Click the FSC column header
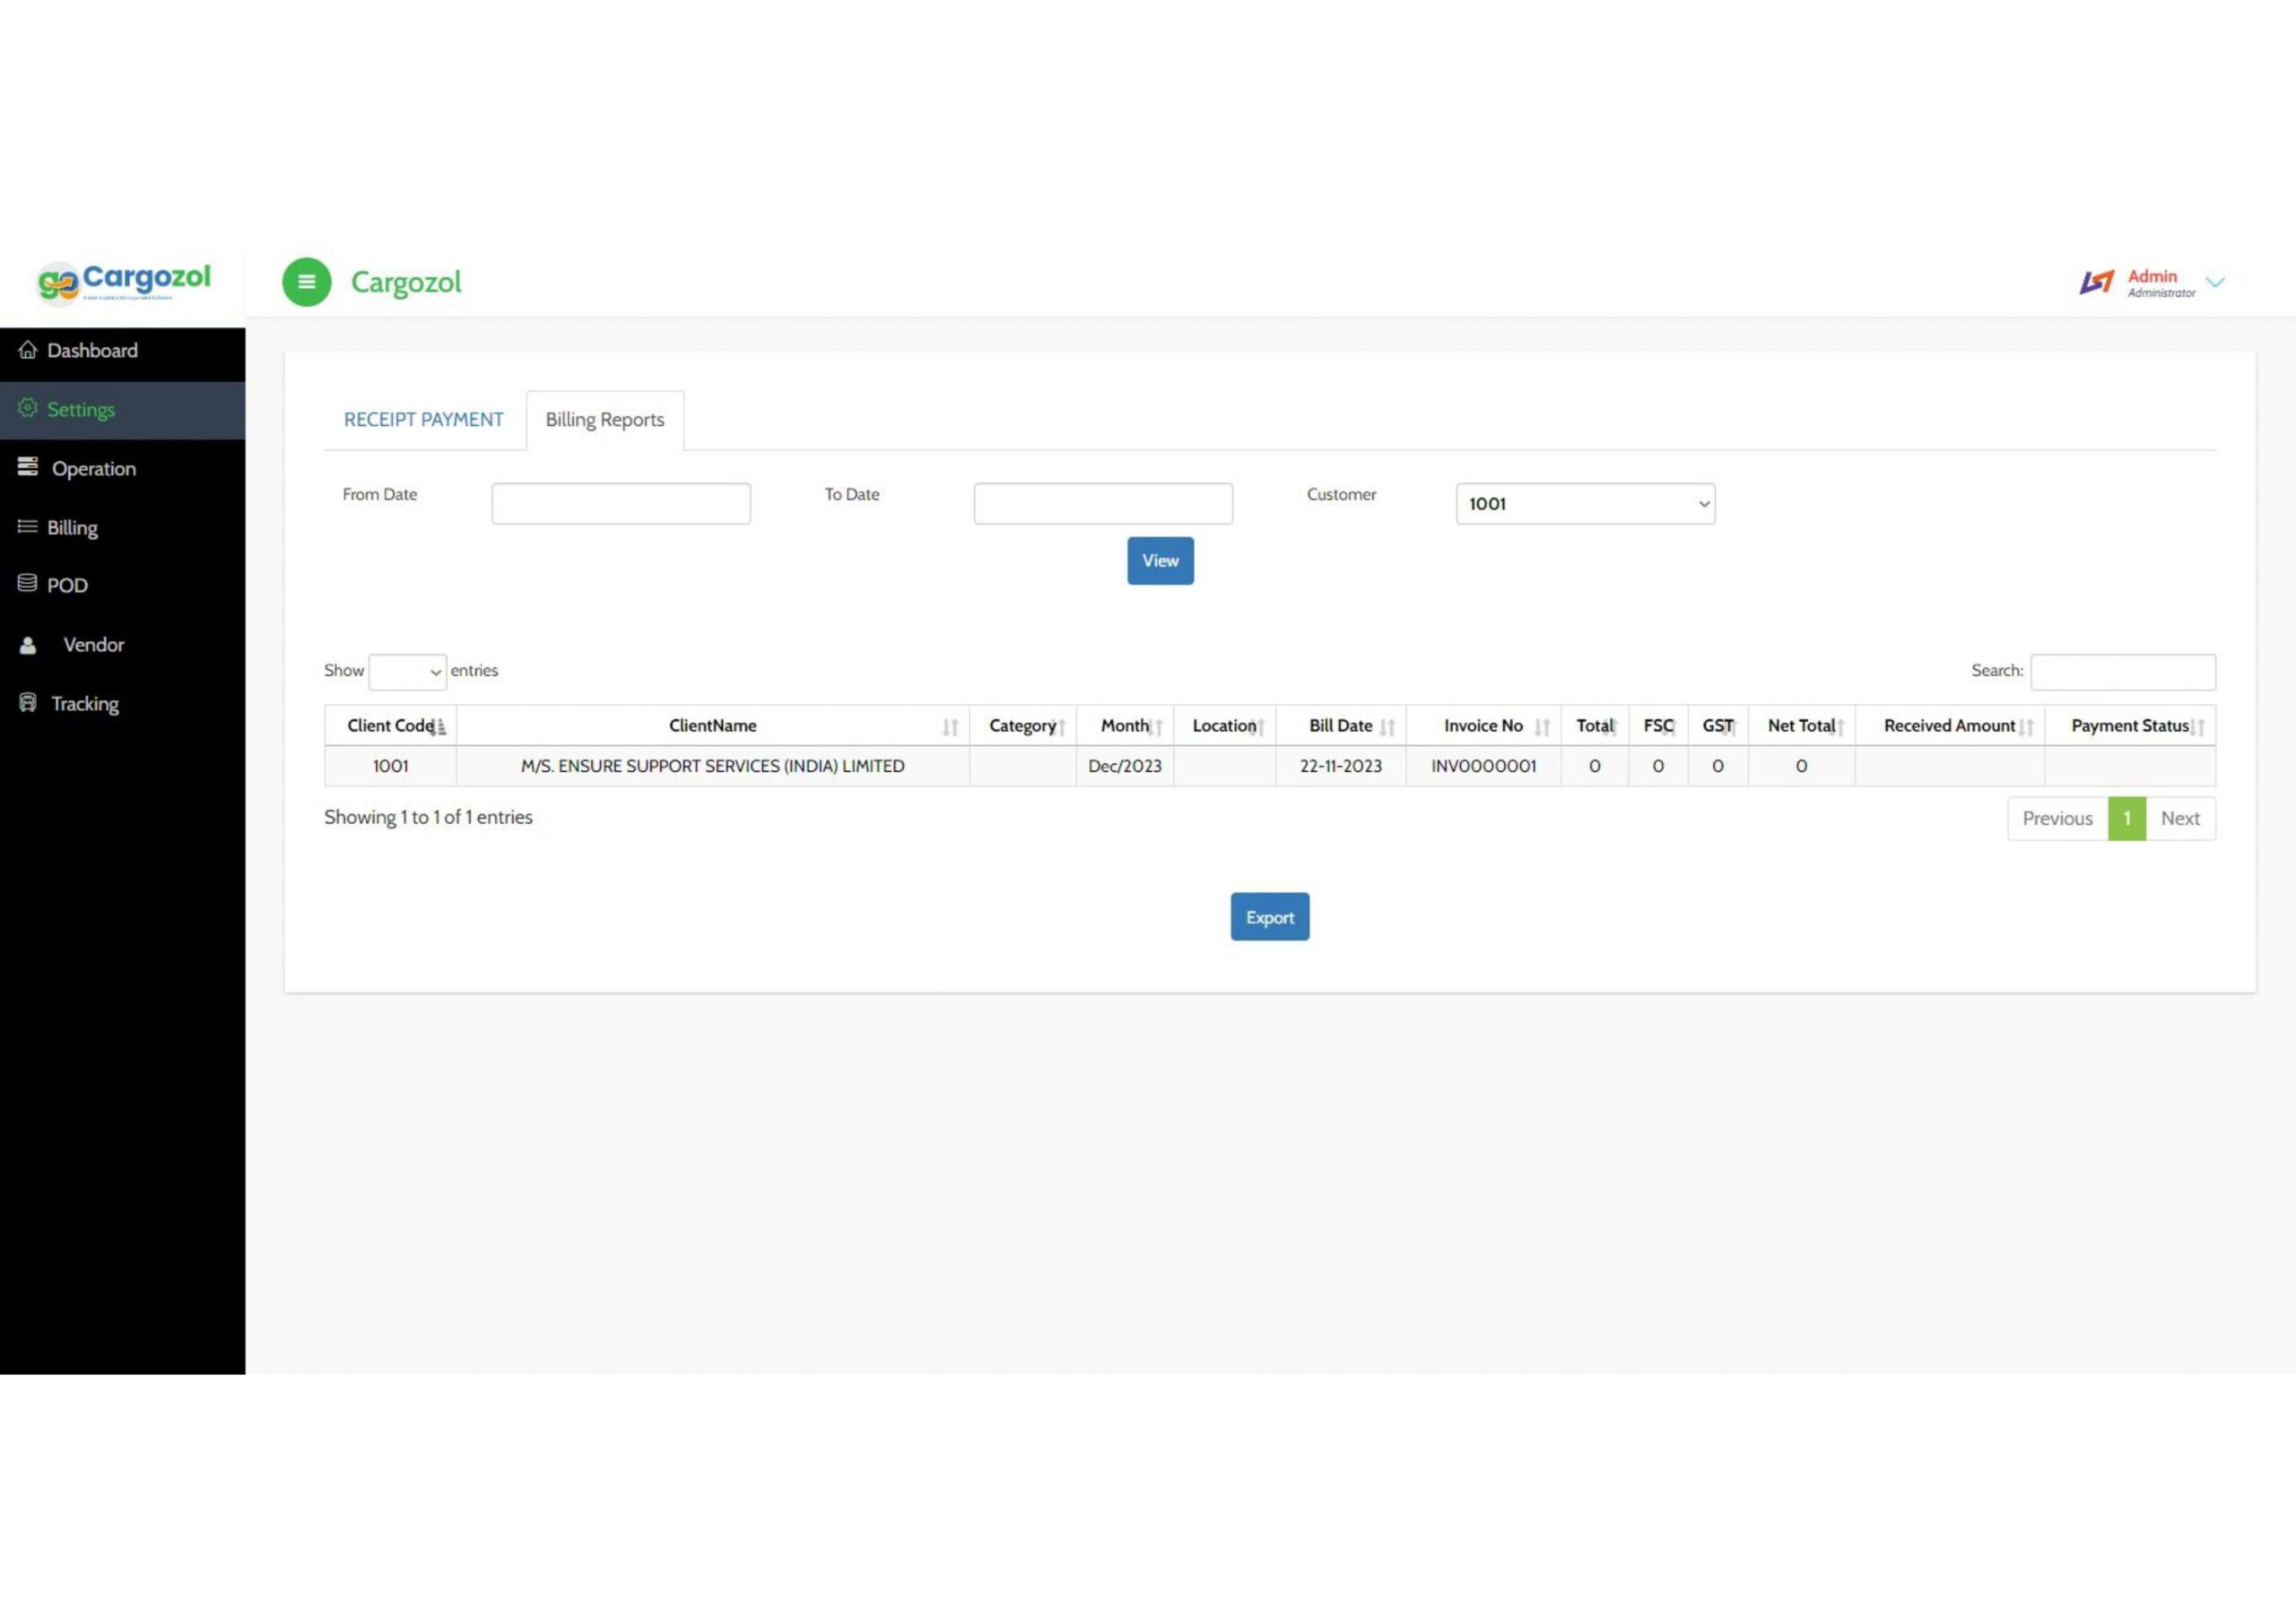Viewport: 2296px width, 1624px height. click(1658, 726)
